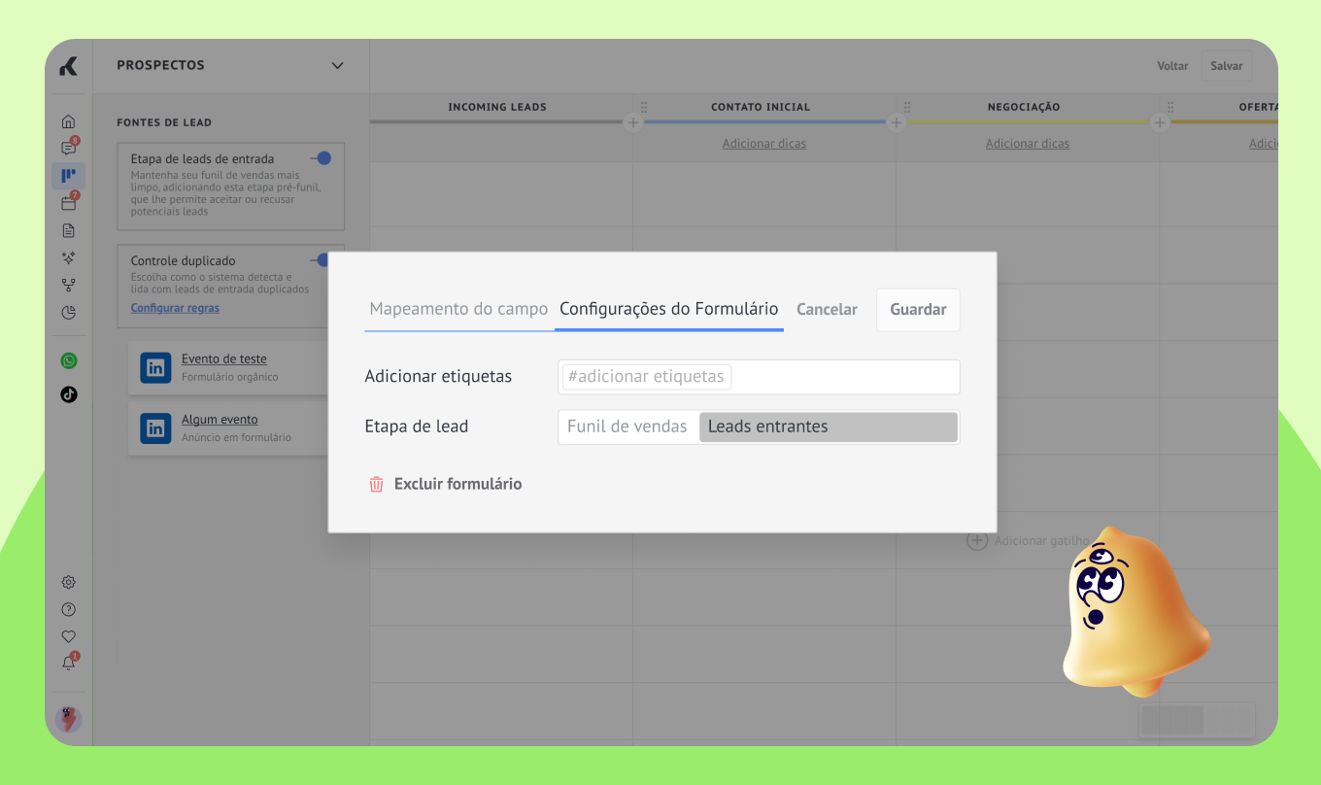Go to the Home dashboard icon
1321x785 pixels.
pos(68,121)
